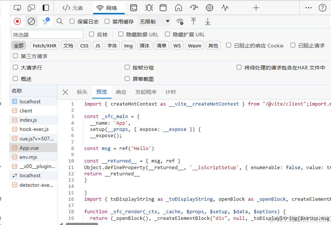Toggle HAR pending requests checkbox
The width and height of the screenshot is (331, 225).
239,67
